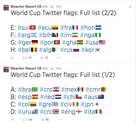Screen dimensions: 136x124
Task: Retweet the tweet with 66 retweets
Action: [25, 120]
